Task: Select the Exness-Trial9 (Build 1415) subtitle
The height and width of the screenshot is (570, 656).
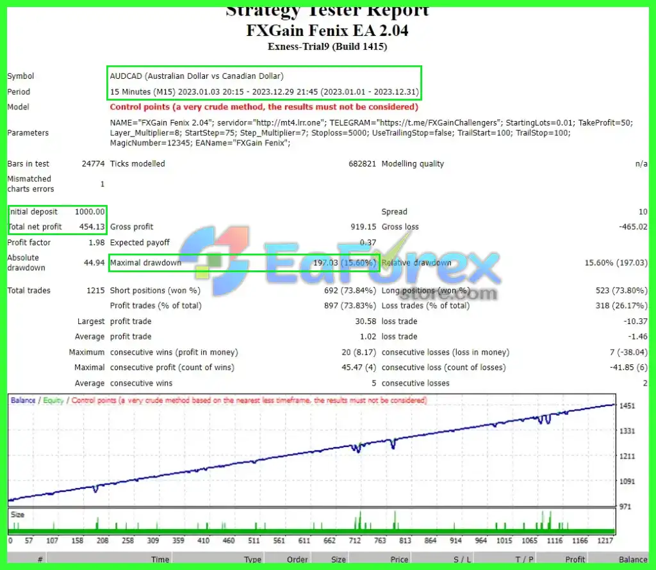Action: 327,46
